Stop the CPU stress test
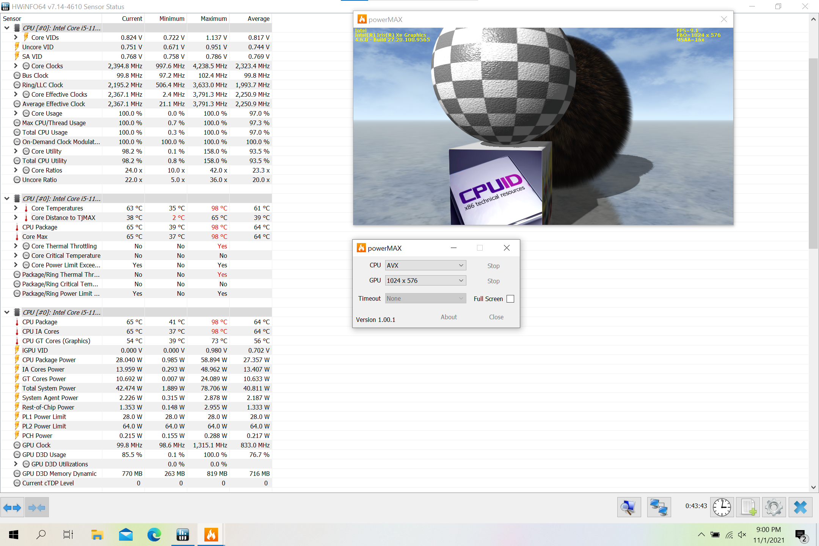This screenshot has width=819, height=546. tap(493, 266)
